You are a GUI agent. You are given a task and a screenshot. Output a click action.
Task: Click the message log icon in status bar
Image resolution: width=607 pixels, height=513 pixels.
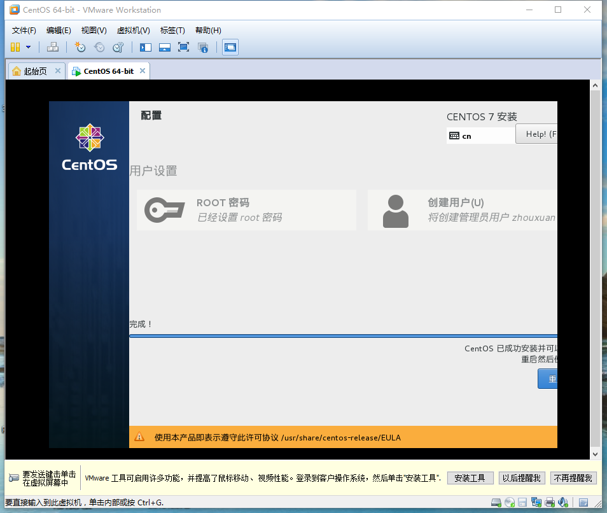coord(583,503)
